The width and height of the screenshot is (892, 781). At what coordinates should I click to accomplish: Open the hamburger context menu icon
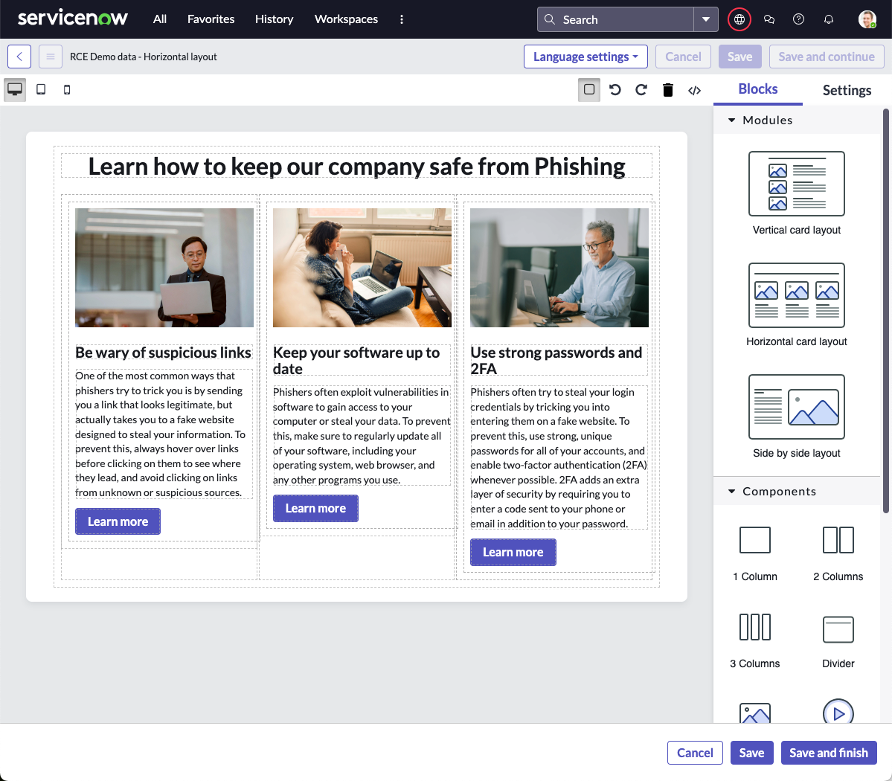(x=51, y=57)
